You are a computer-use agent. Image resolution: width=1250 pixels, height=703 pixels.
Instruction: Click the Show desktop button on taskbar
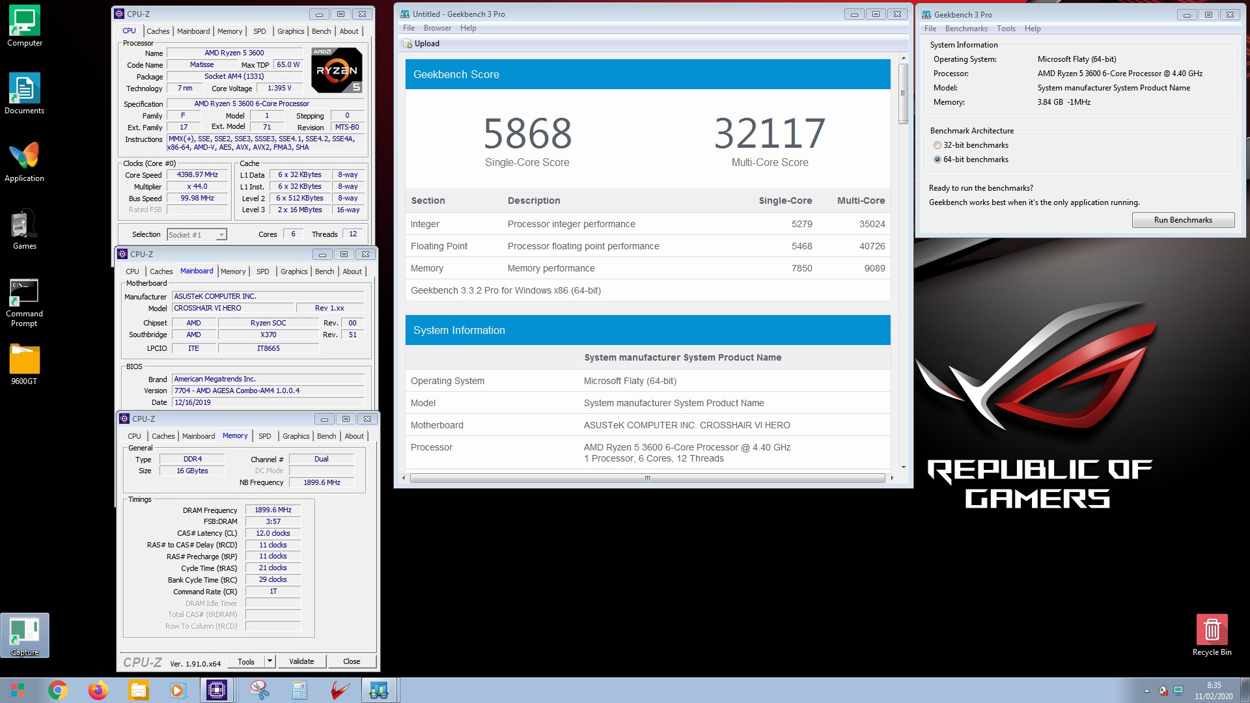click(1245, 691)
